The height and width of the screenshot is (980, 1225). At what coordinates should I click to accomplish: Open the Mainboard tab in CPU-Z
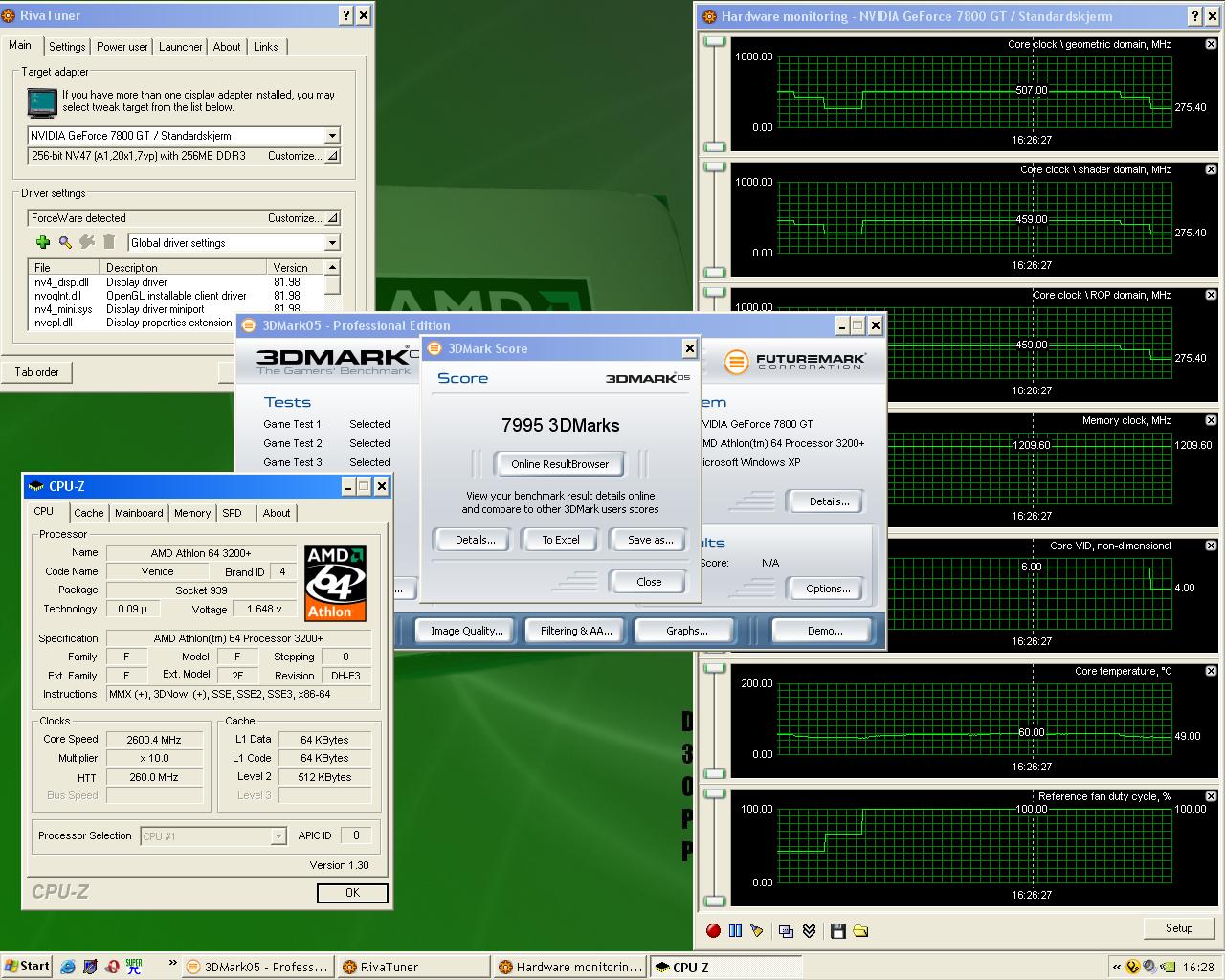click(x=139, y=513)
